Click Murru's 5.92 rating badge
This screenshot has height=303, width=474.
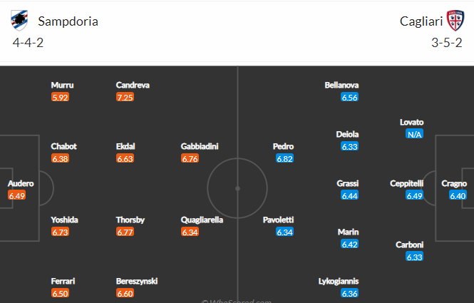point(60,98)
